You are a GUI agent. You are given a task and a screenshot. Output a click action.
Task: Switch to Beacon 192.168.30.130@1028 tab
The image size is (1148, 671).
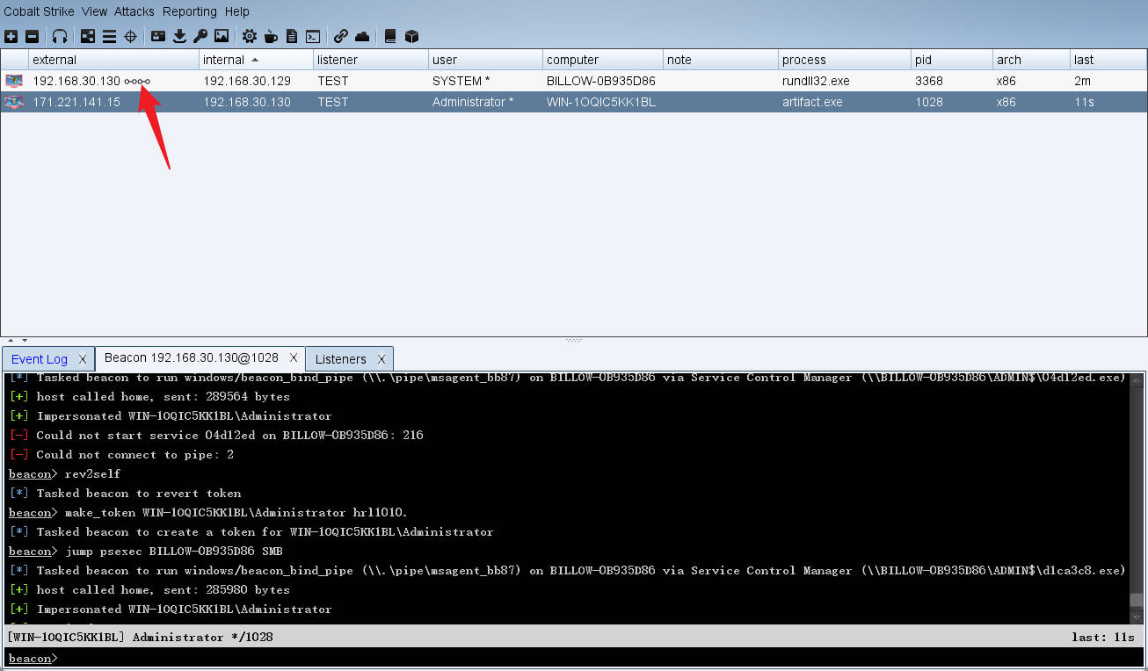pyautogui.click(x=191, y=358)
